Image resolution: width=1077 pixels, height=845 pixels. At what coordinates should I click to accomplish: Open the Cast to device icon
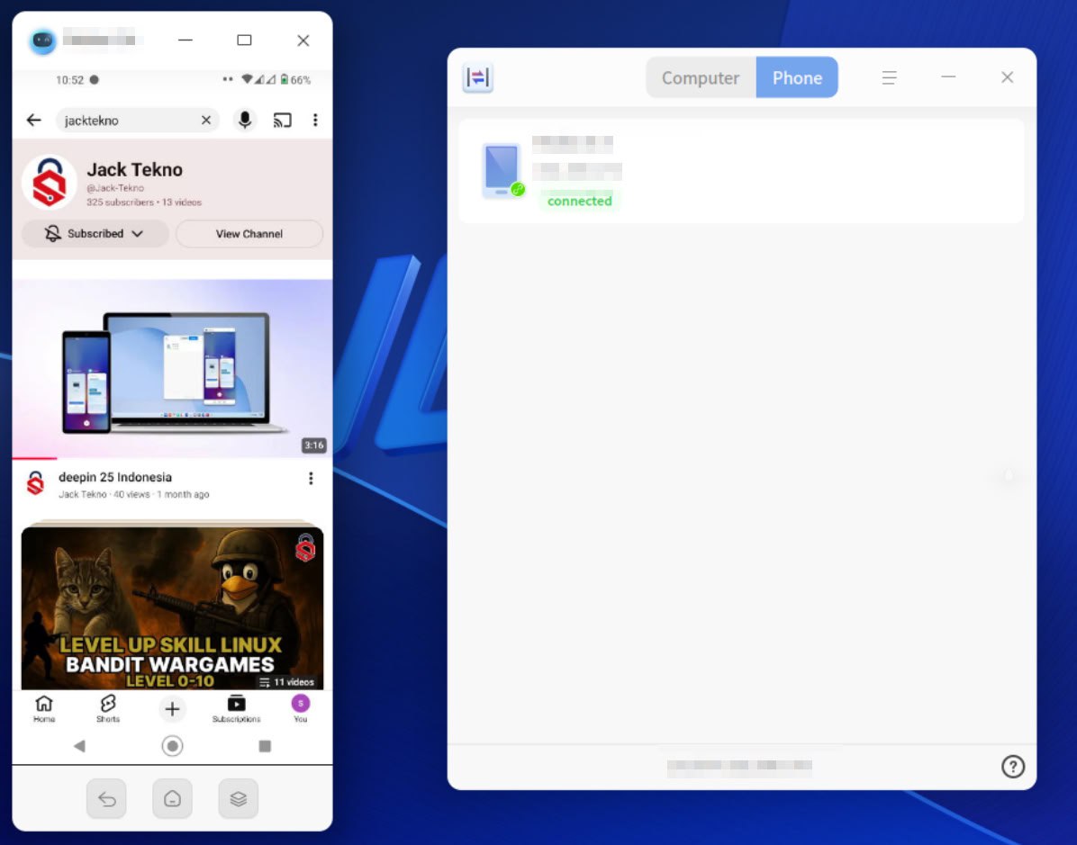[x=282, y=120]
